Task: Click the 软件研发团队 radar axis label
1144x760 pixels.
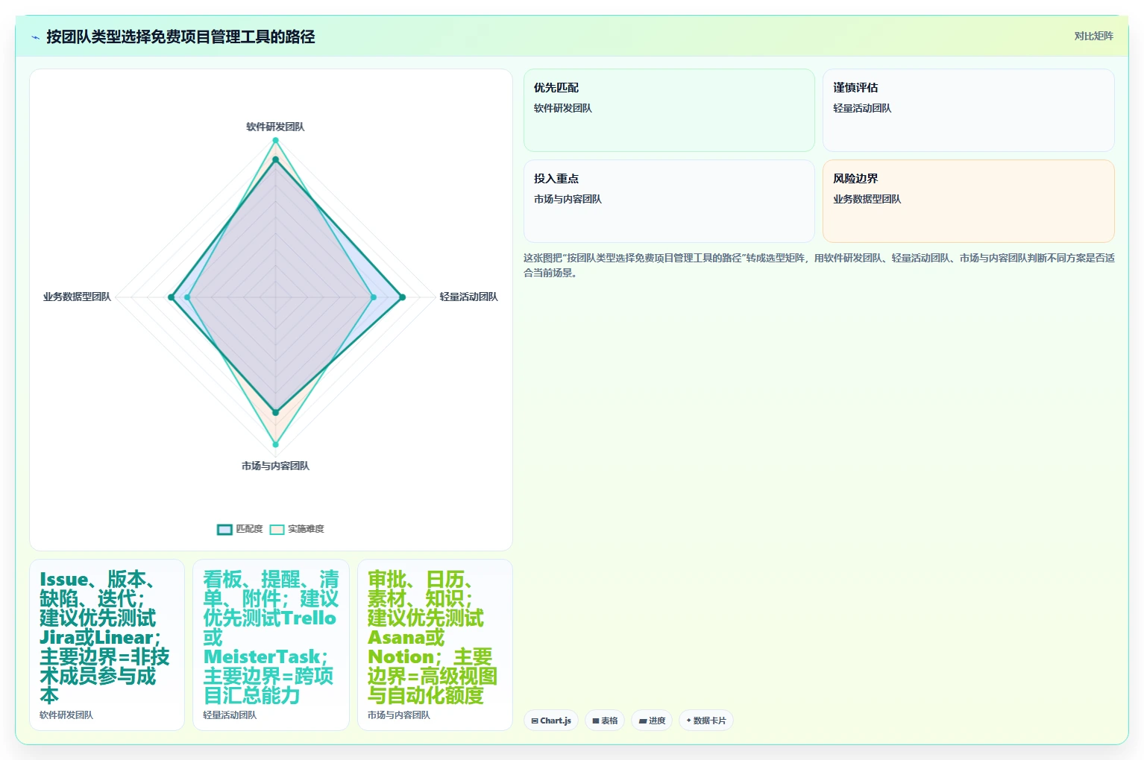Action: click(275, 127)
